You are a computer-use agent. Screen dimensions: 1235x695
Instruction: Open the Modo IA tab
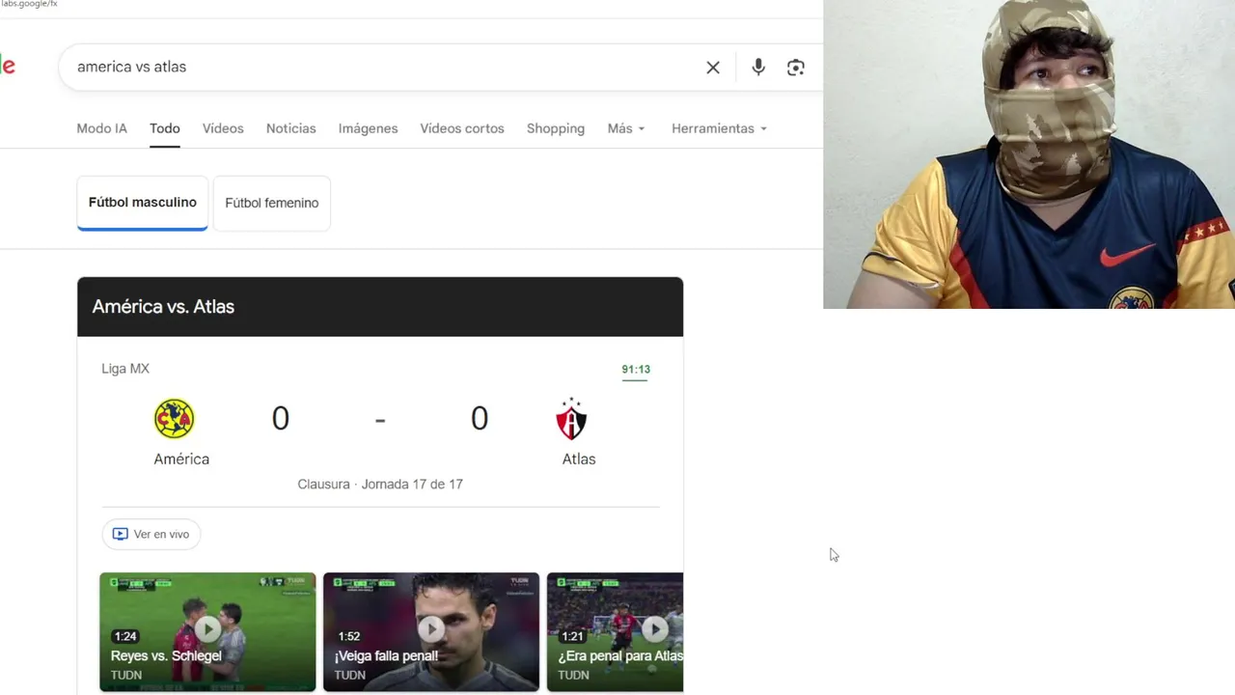pyautogui.click(x=101, y=128)
